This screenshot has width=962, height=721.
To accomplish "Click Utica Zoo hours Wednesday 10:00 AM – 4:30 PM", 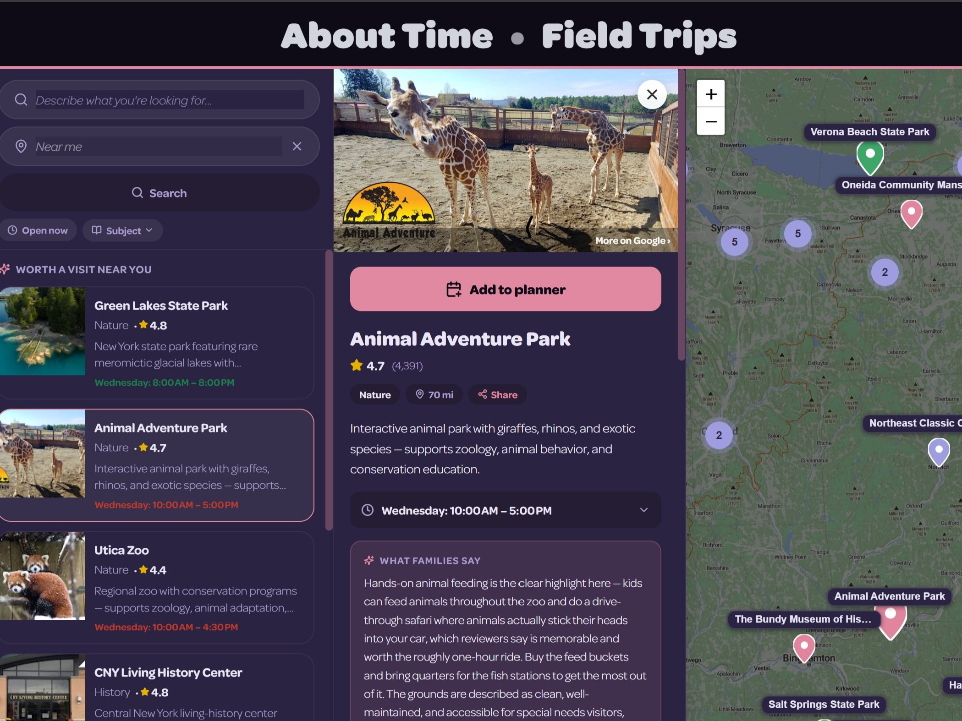I will coord(166,627).
